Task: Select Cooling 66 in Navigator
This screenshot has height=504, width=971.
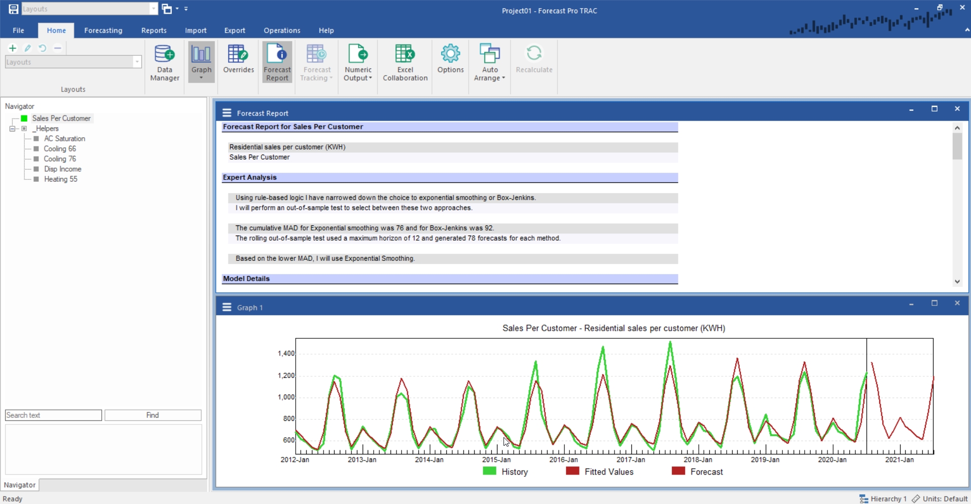Action: [x=60, y=148]
